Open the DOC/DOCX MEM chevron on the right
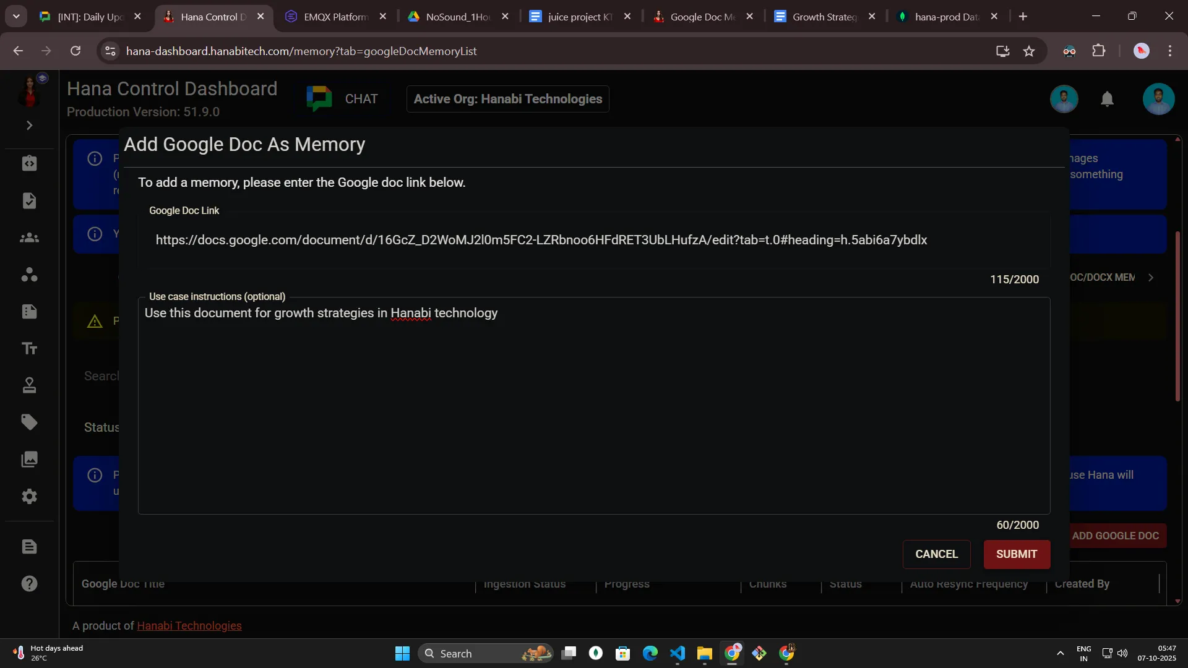The image size is (1188, 668). tap(1152, 278)
